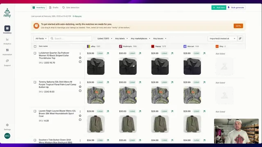Viewport: 262px width, 147px height.
Task: Toggle sort direction icon button
Action: pyautogui.click(x=240, y=38)
